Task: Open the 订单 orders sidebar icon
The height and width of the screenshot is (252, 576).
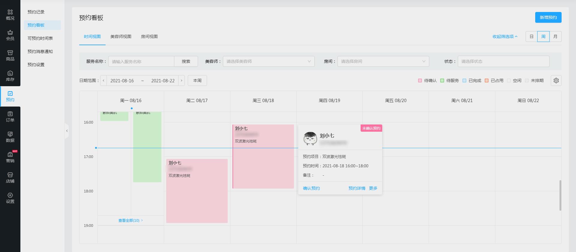Action: pos(10,116)
